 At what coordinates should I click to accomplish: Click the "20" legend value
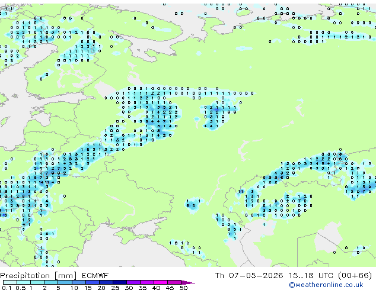(x=101, y=288)
